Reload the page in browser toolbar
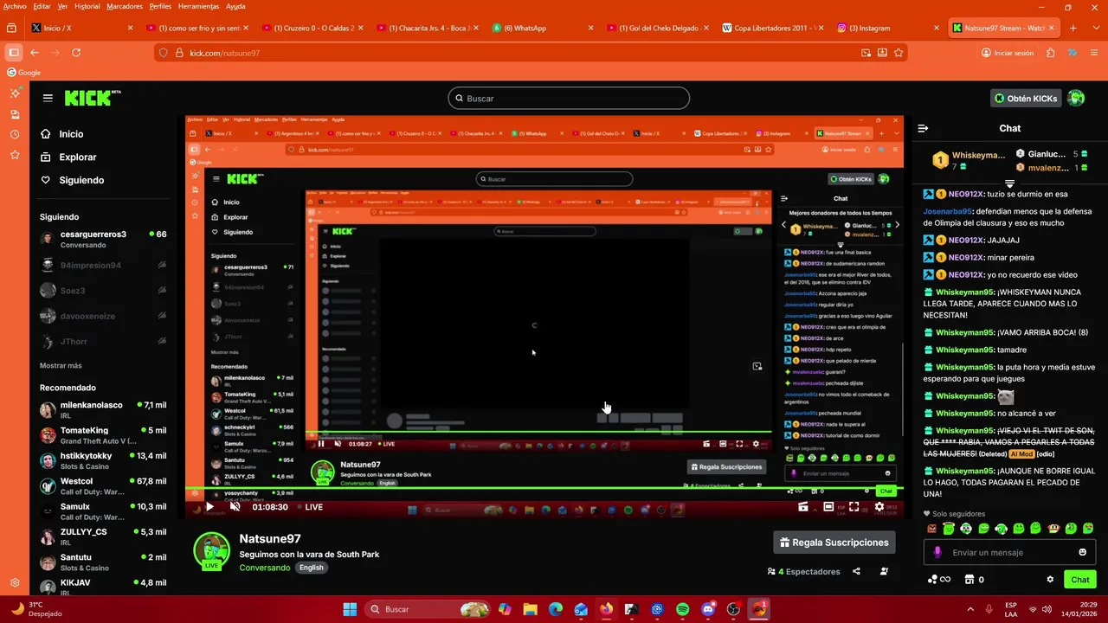Image resolution: width=1108 pixels, height=623 pixels. click(x=76, y=53)
